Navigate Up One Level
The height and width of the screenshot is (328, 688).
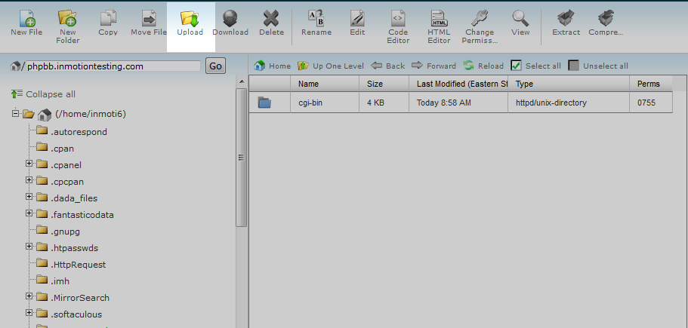330,66
